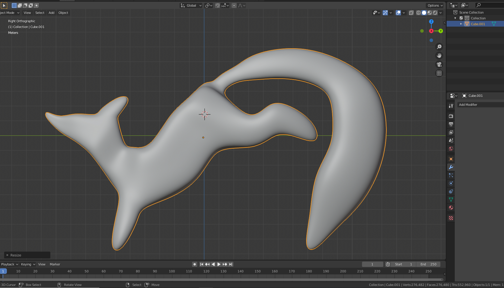504x288 pixels.
Task: Open the Modifier Properties tab (wrench icon)
Action: 451,167
